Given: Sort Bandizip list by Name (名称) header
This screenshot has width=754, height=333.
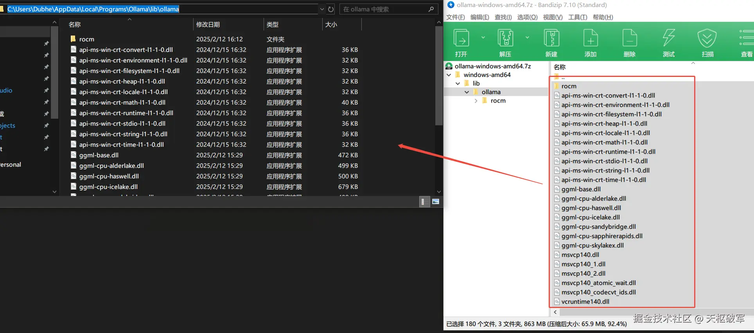Looking at the screenshot, I should [560, 67].
